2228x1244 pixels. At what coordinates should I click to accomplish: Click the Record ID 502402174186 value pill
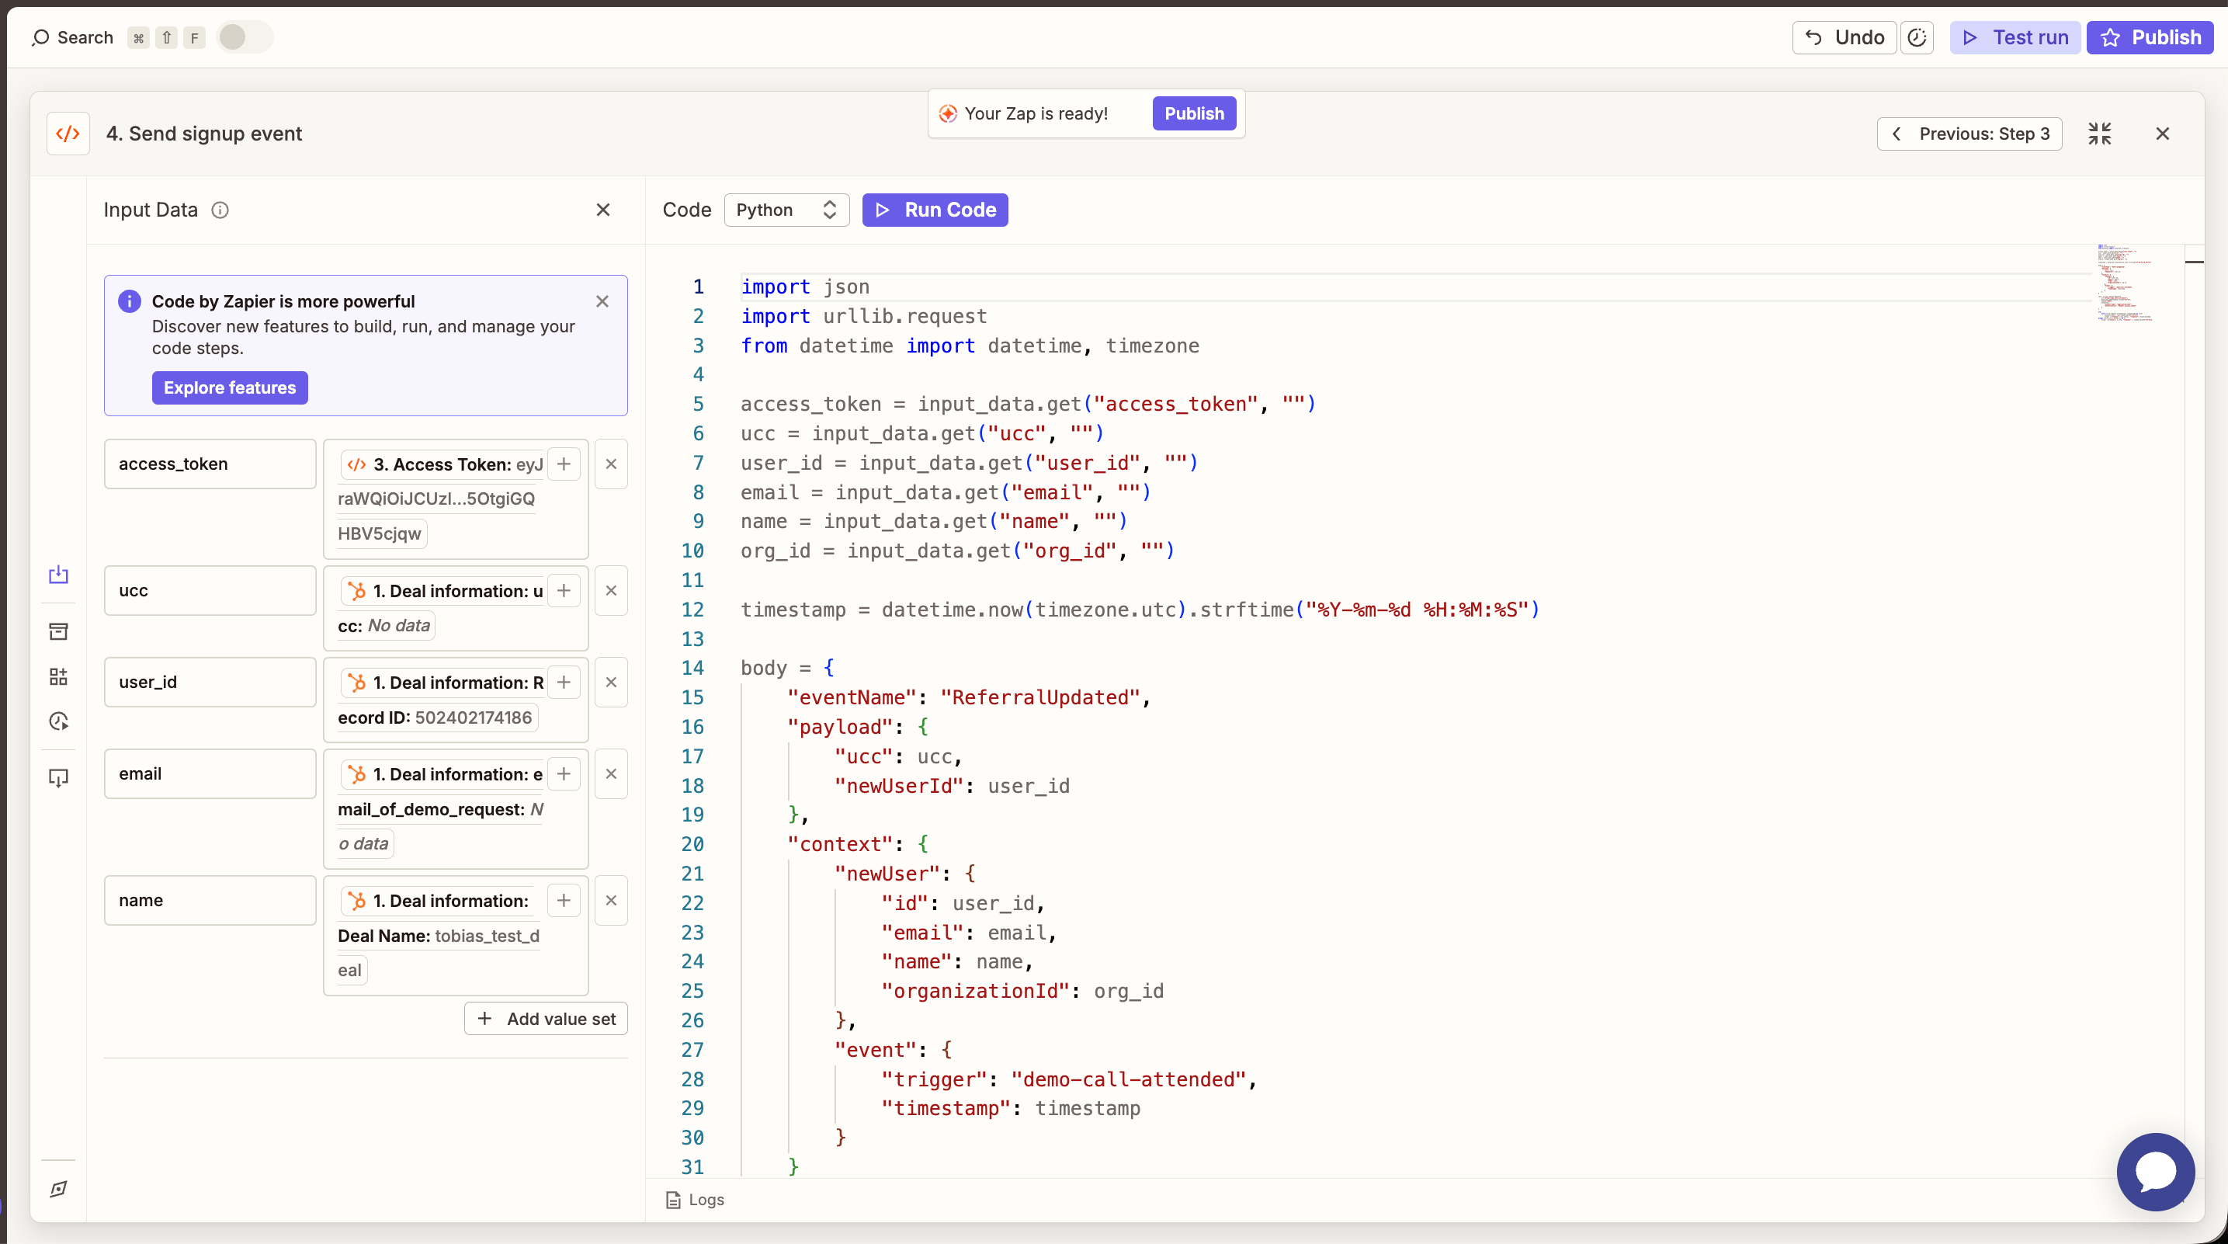click(x=440, y=700)
